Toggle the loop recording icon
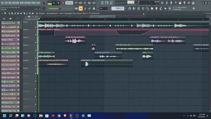 [x=94, y=3]
